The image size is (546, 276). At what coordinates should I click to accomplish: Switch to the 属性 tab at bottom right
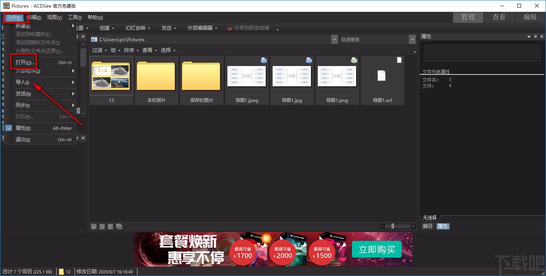pyautogui.click(x=443, y=226)
